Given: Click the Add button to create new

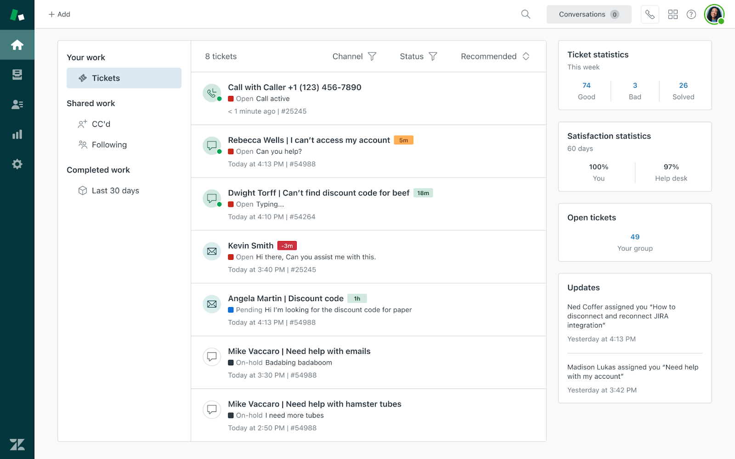Looking at the screenshot, I should (x=59, y=14).
